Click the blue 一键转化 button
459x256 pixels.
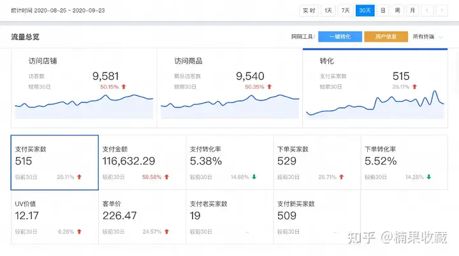(x=340, y=36)
